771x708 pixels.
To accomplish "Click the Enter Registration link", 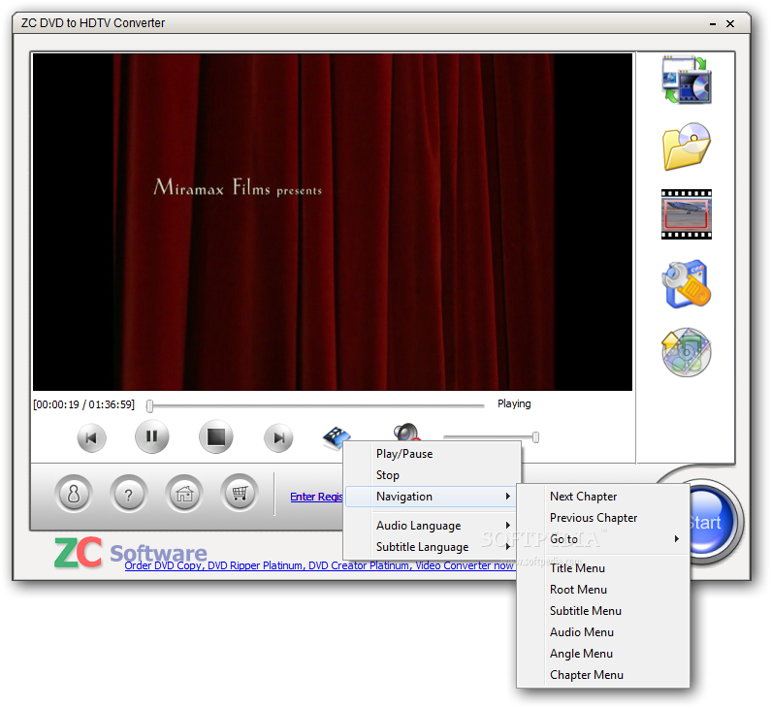I will click(x=317, y=497).
